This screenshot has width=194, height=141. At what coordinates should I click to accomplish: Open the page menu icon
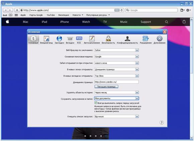[x=182, y=10]
